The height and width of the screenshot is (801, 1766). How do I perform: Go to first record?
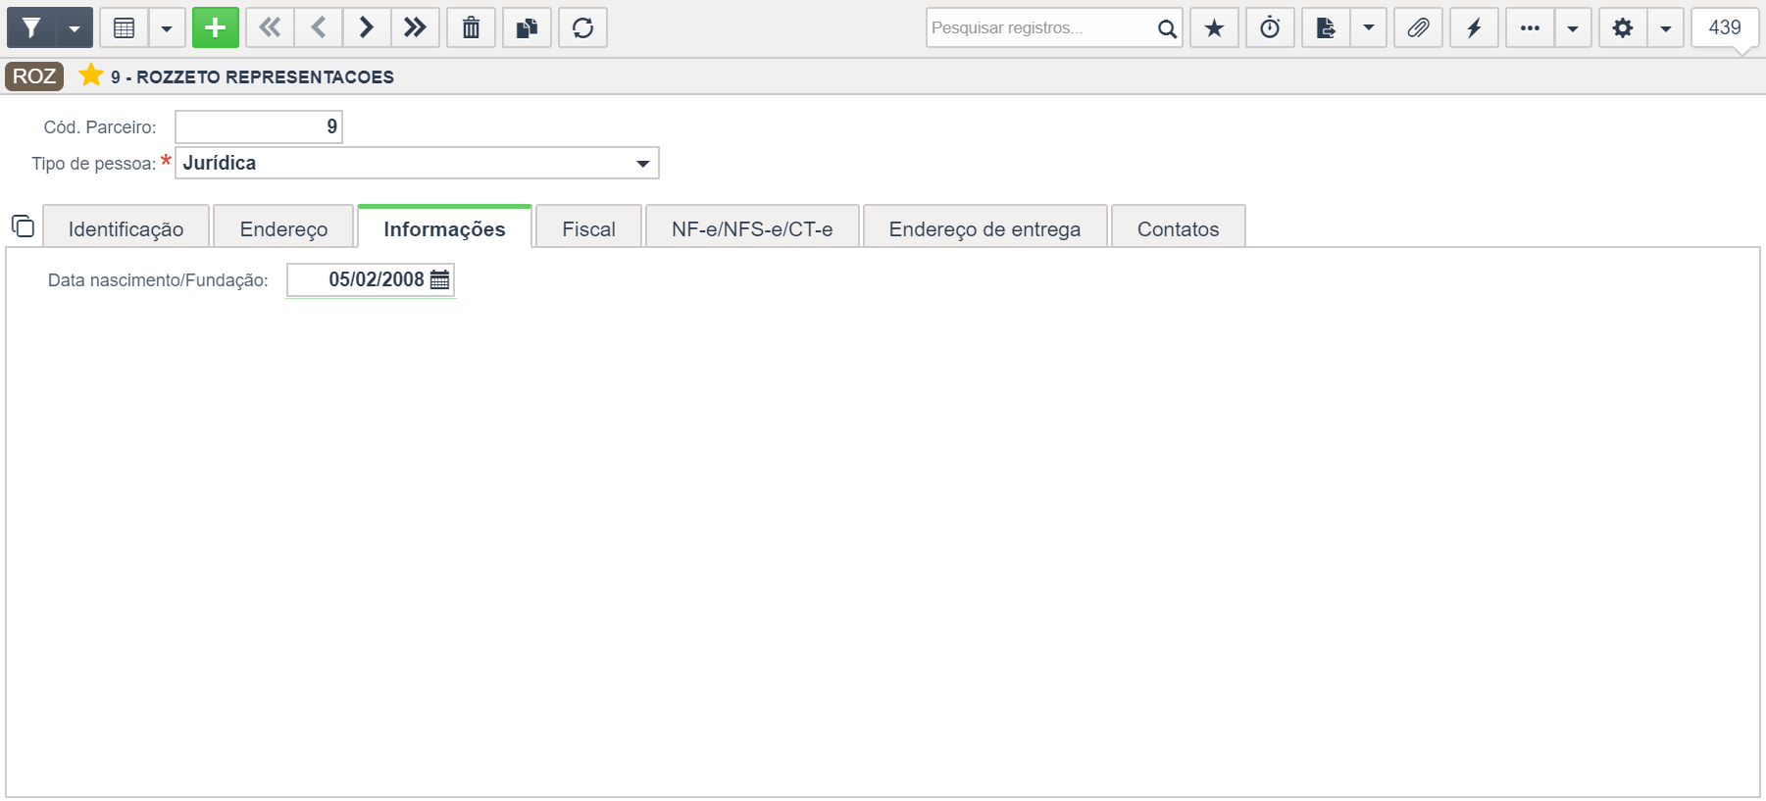(270, 27)
